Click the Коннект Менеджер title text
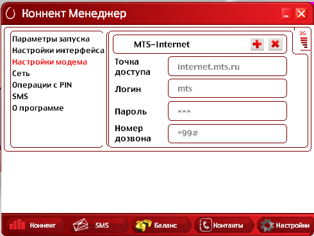 74,13
